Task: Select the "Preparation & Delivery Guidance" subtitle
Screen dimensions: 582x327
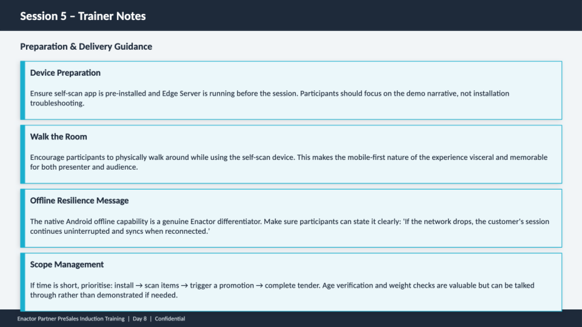Action: tap(86, 47)
